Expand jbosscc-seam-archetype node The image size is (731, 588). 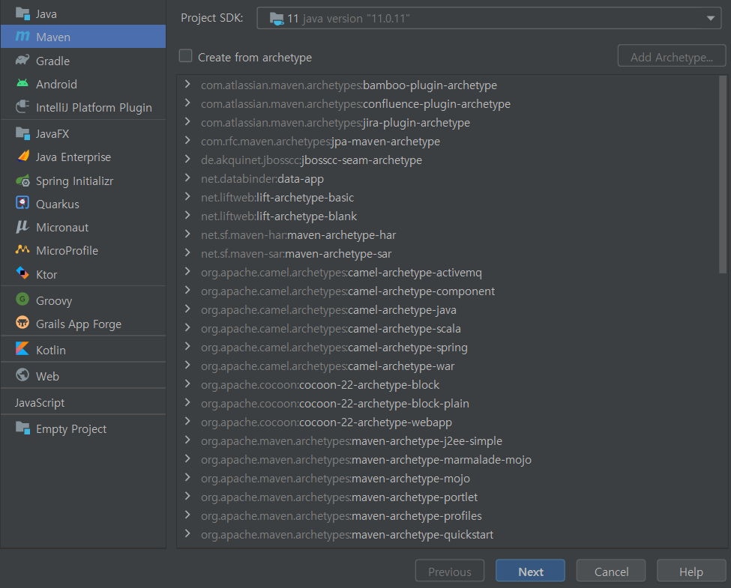(187, 159)
